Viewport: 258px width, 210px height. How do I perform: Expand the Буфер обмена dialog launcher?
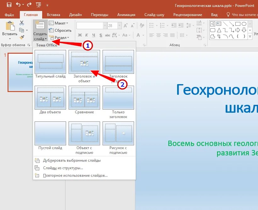click(x=29, y=45)
